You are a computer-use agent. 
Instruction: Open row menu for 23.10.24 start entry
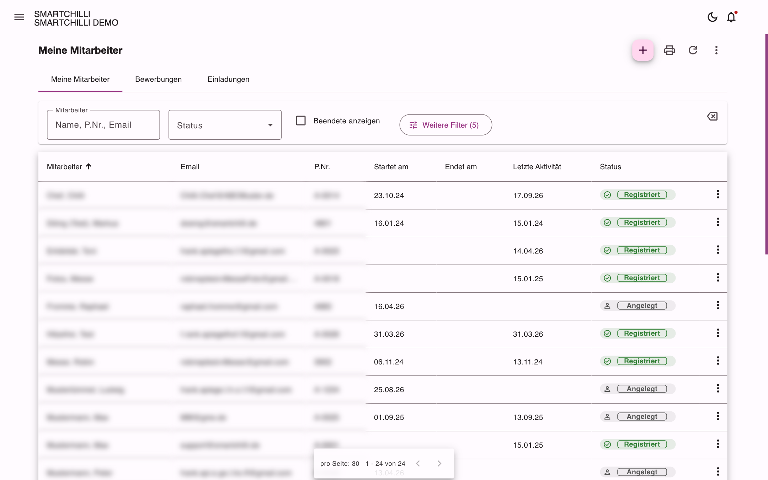point(718,194)
